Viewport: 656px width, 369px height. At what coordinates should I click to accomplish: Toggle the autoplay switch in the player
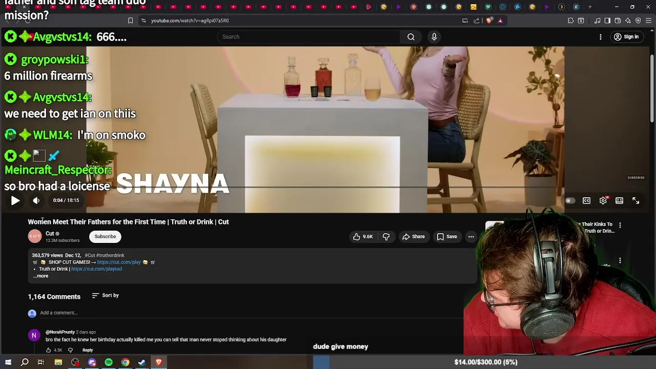(570, 201)
